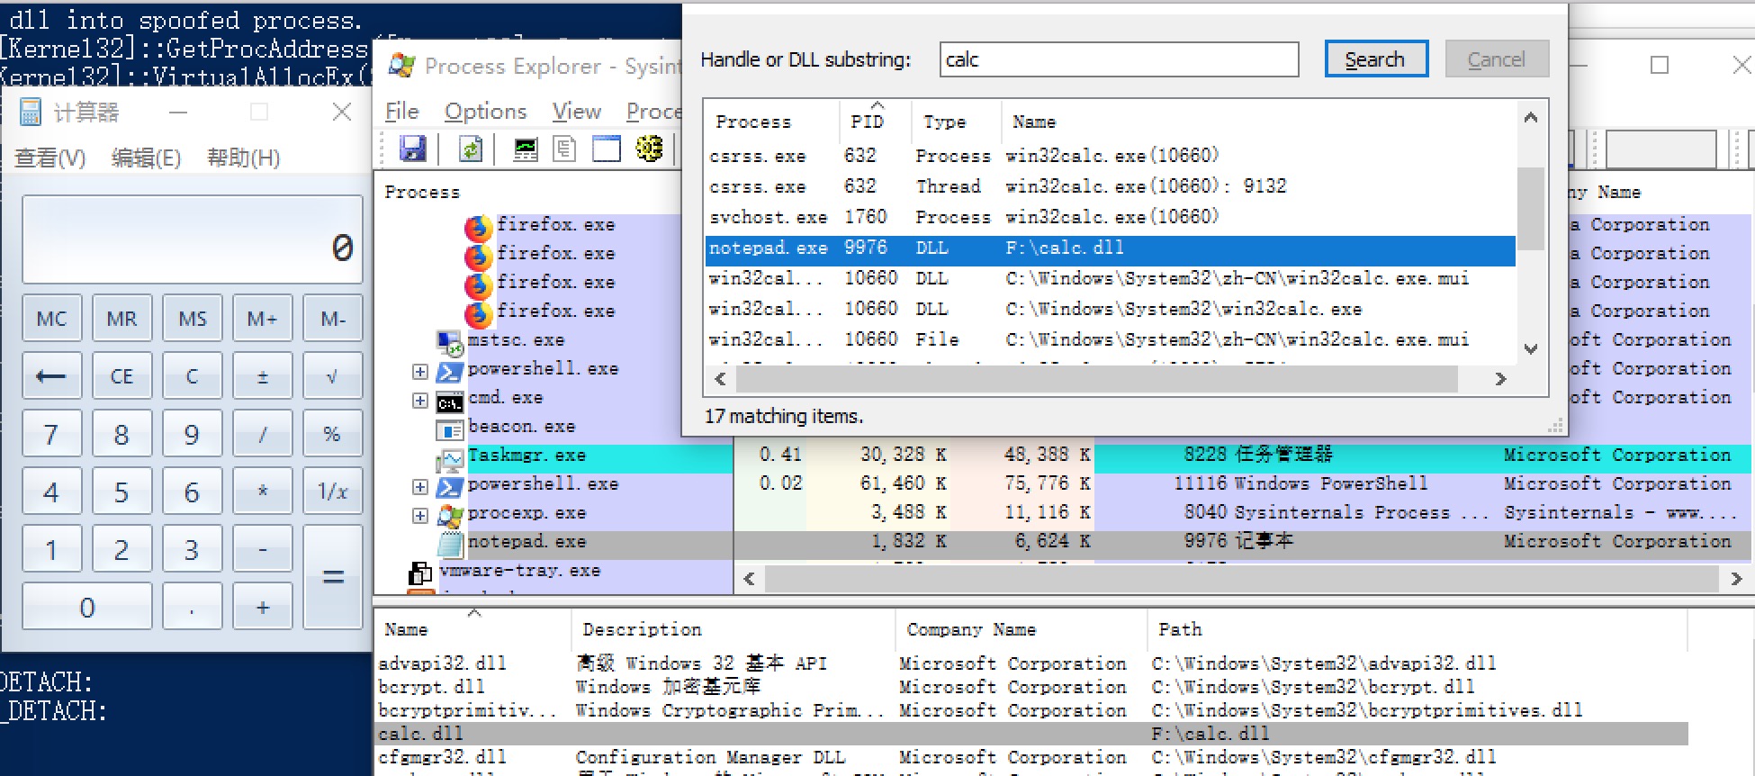
Task: Open the Options menu
Action: click(x=486, y=111)
